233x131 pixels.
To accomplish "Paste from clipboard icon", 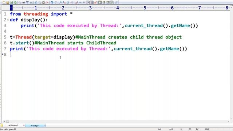I will (x=43, y=3).
